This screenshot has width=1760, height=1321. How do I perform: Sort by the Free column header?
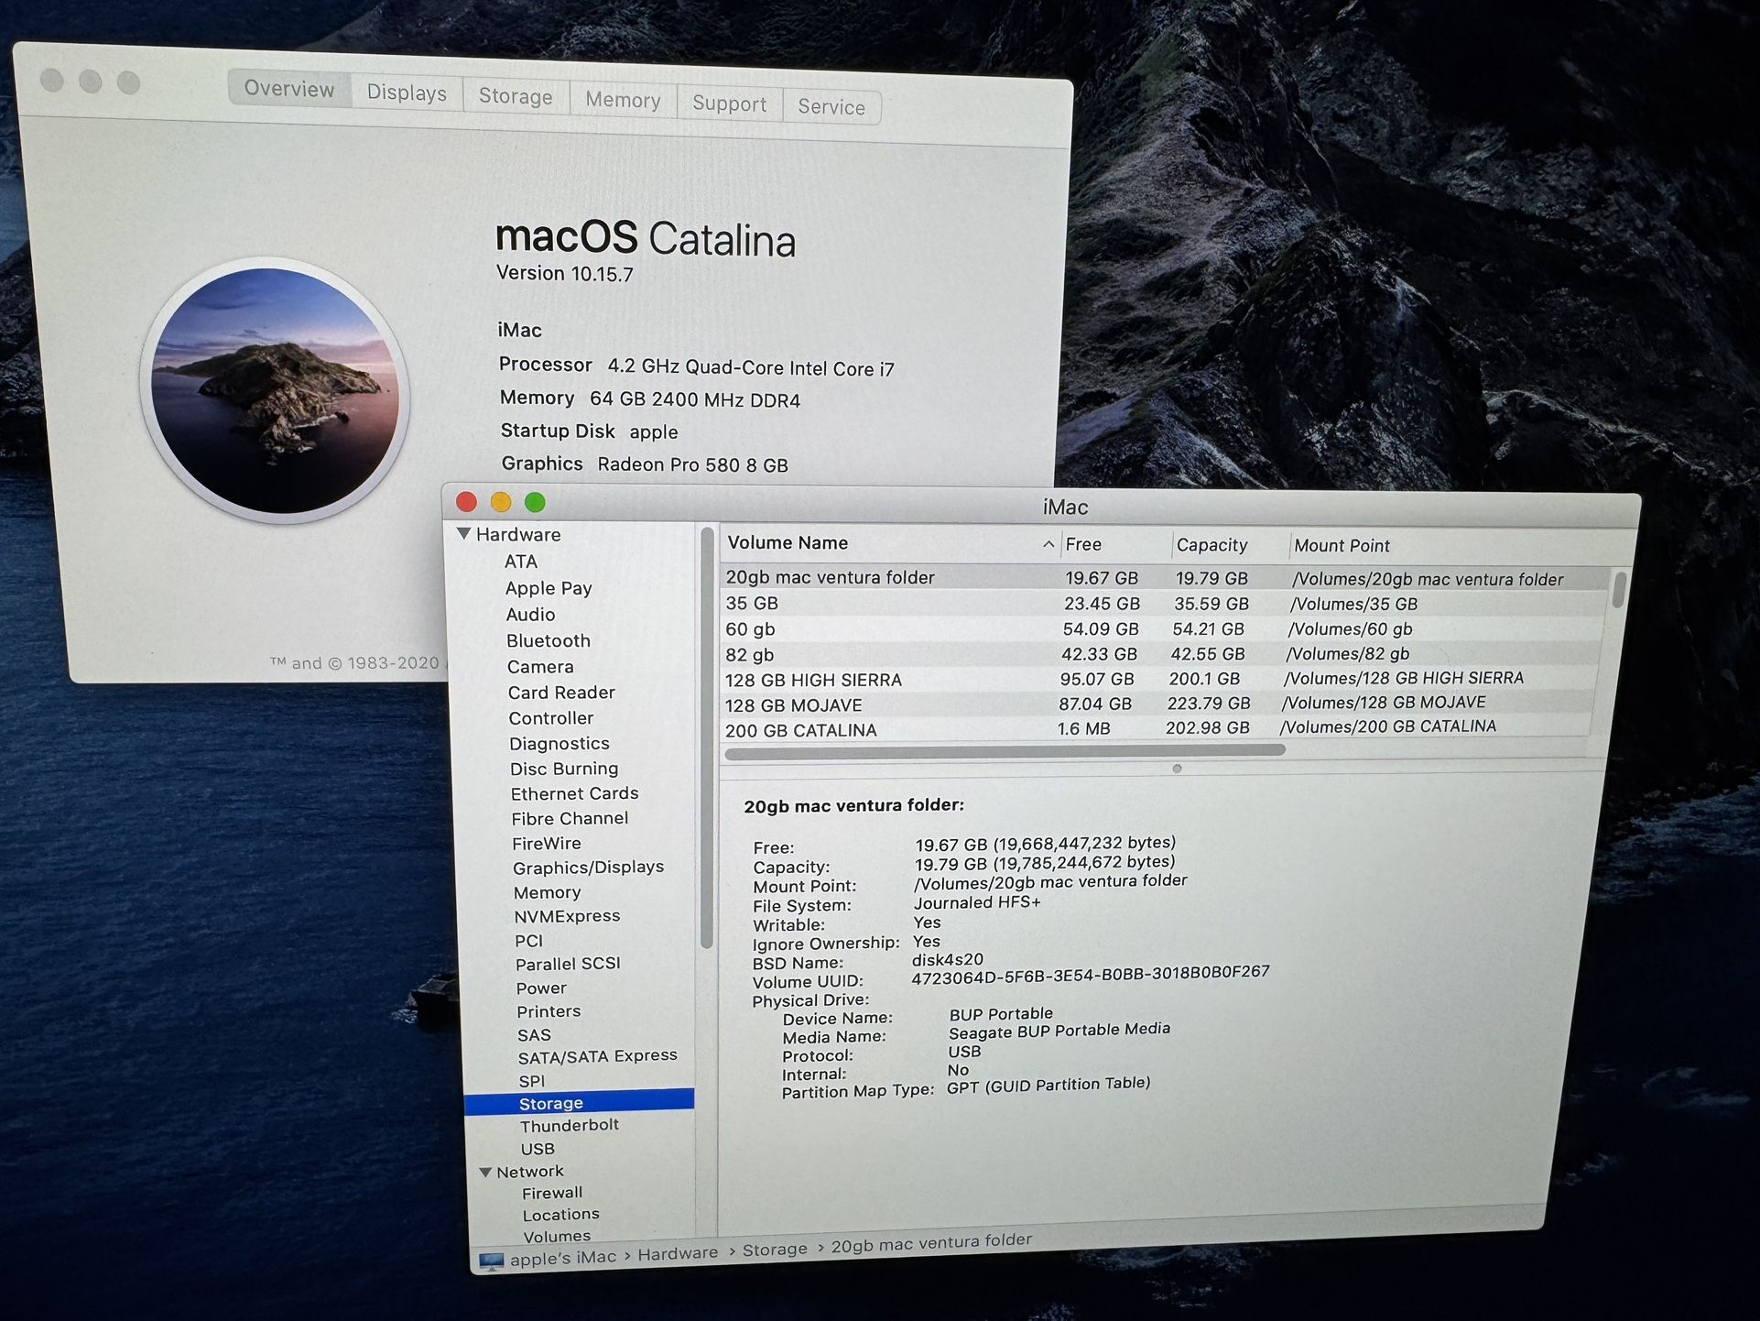1083,544
